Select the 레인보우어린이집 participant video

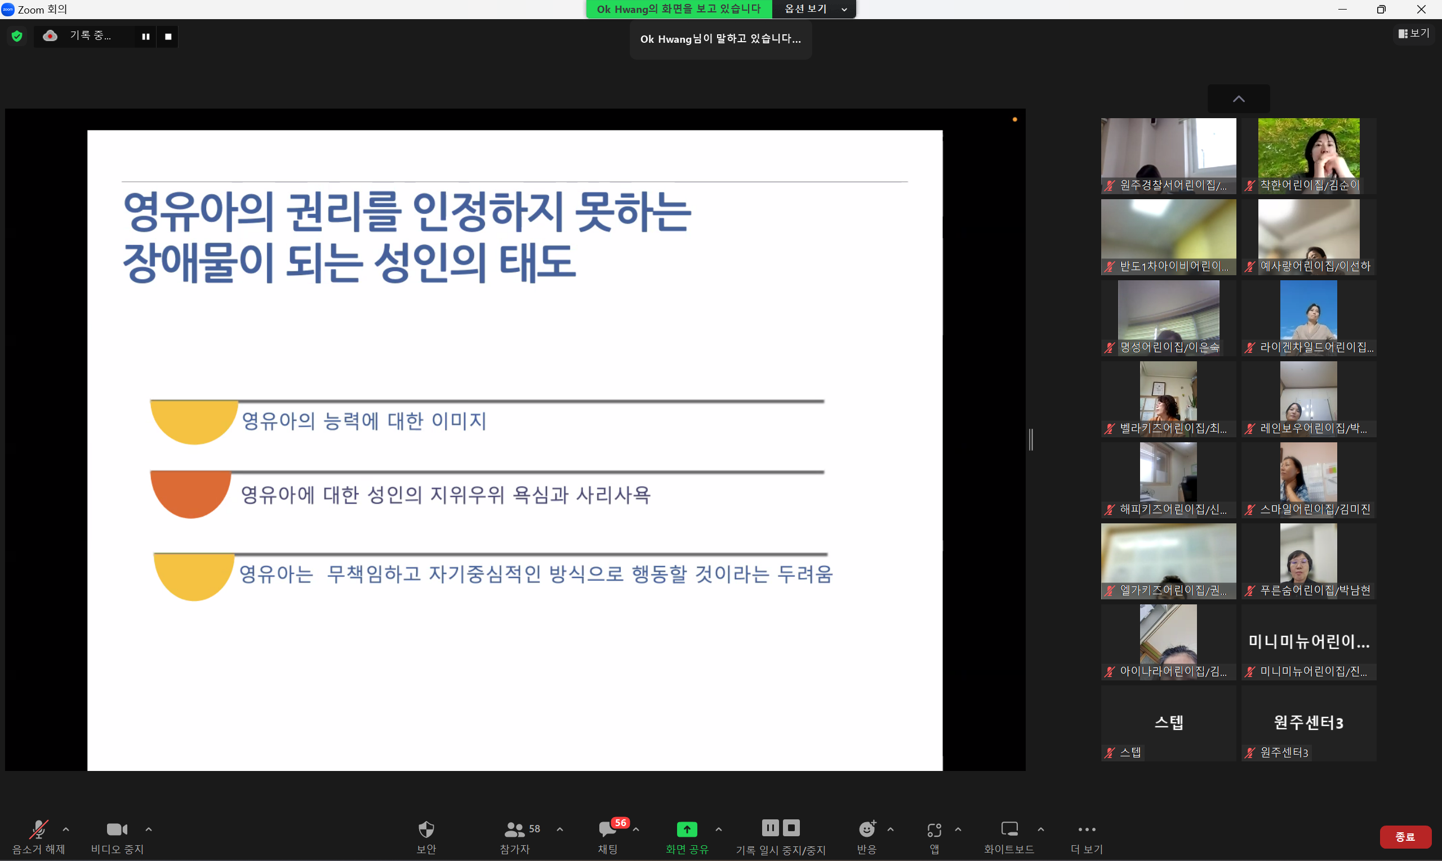coord(1309,399)
